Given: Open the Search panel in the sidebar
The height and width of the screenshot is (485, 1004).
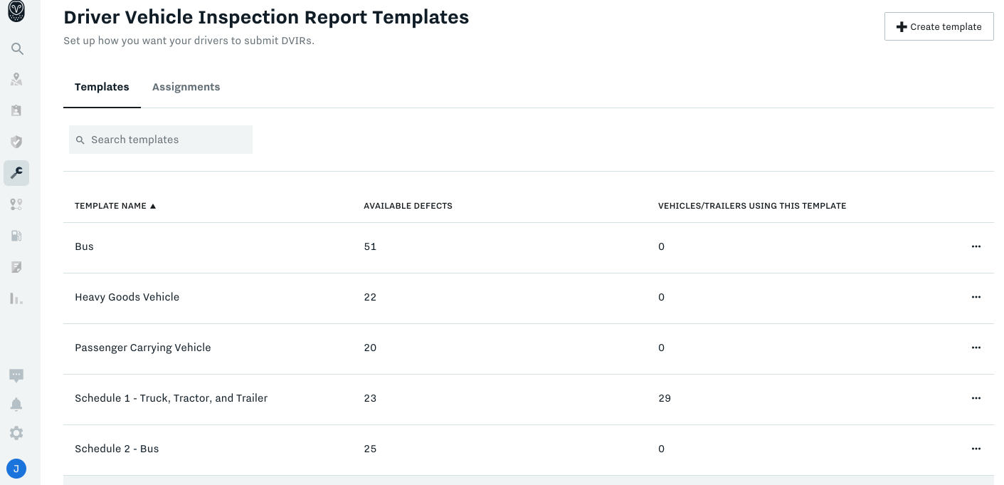Looking at the screenshot, I should click(16, 48).
